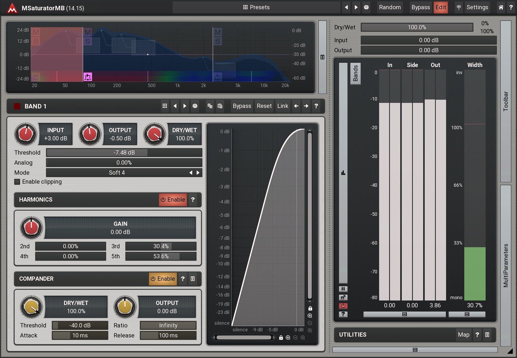Open the Presets menu
The height and width of the screenshot is (358, 517).
256,7
